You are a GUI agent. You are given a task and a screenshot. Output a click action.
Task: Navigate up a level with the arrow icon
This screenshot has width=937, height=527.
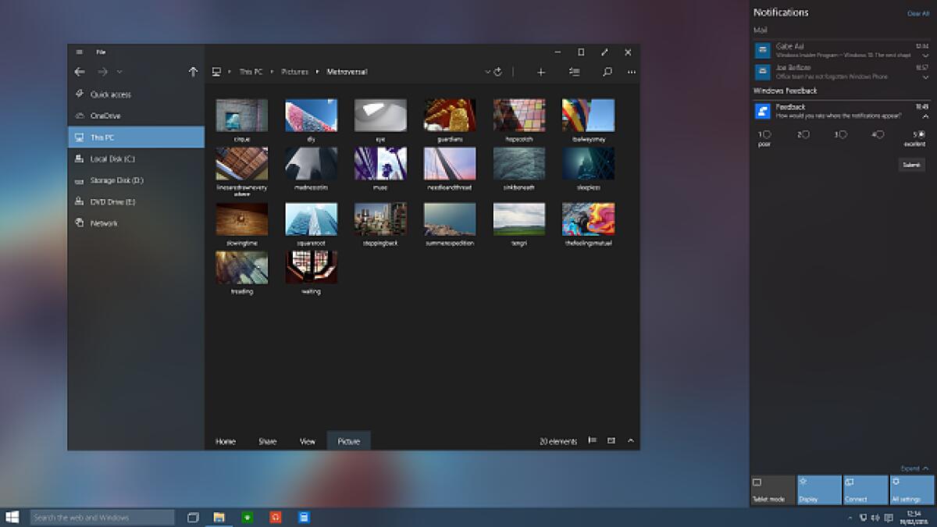(x=193, y=71)
